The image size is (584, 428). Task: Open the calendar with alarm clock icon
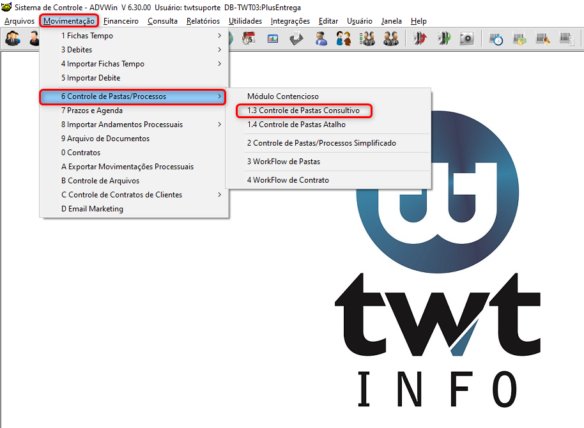pyautogui.click(x=249, y=39)
